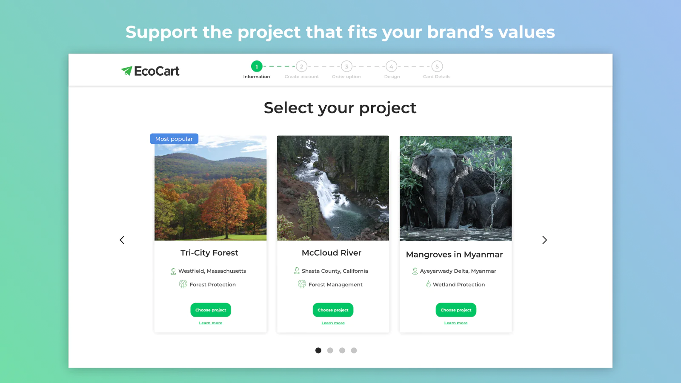Image resolution: width=681 pixels, height=383 pixels.
Task: Open Learn more link under McCloud River
Action: click(x=333, y=323)
